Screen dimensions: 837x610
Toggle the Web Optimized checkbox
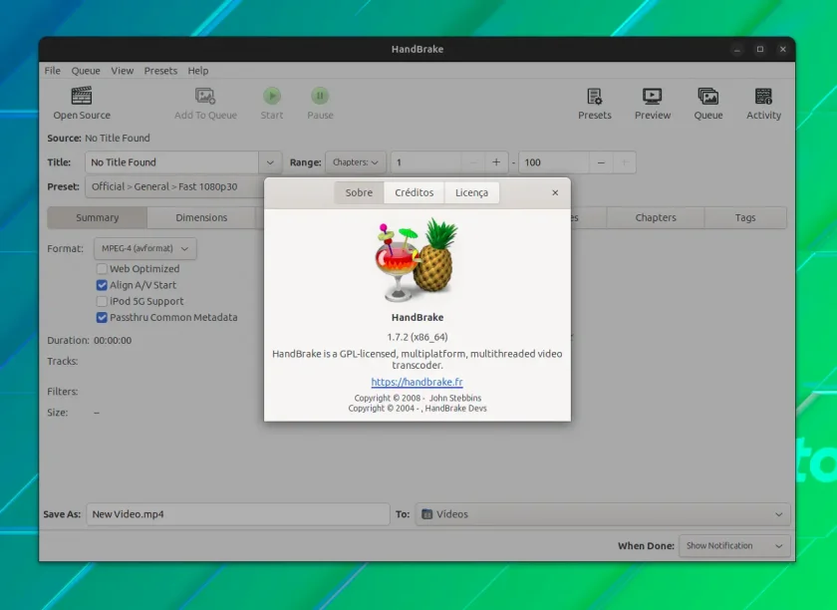(102, 269)
